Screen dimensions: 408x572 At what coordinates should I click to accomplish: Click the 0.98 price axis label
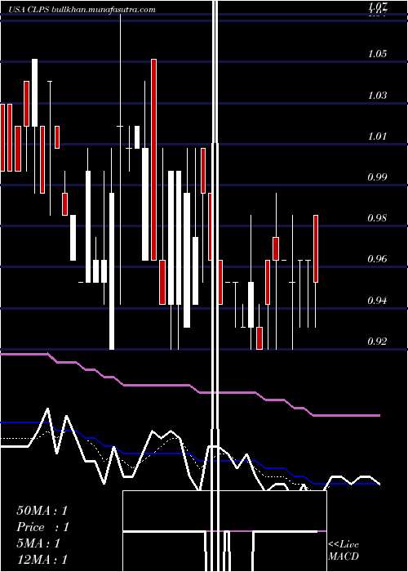pos(377,218)
